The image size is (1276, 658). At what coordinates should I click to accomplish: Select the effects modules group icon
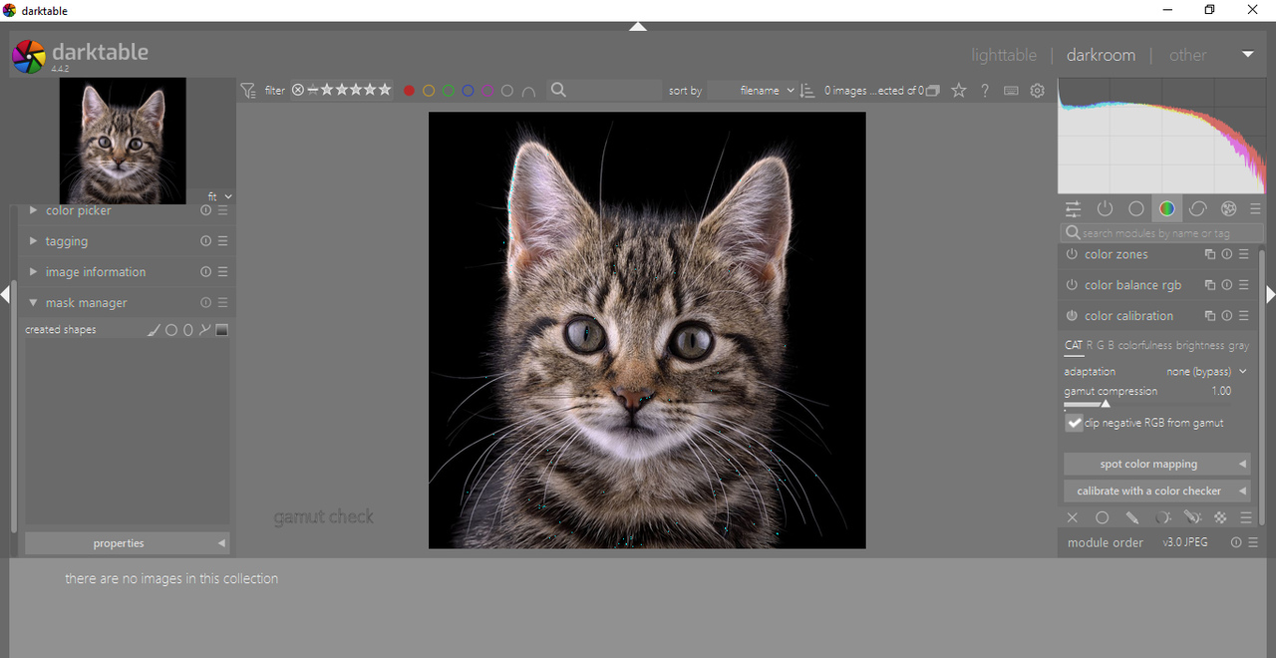pos(1228,209)
